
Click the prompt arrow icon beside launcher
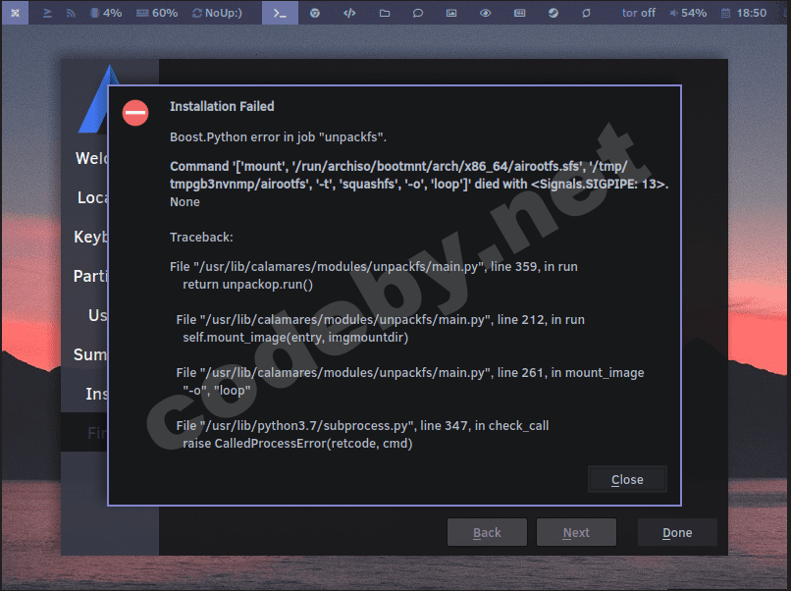click(47, 13)
